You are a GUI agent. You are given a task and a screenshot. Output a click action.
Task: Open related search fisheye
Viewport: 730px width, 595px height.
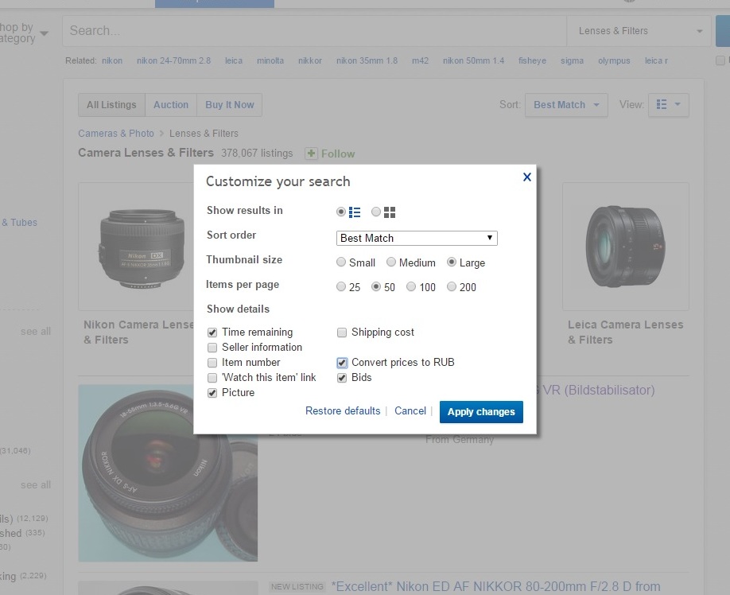pos(532,60)
